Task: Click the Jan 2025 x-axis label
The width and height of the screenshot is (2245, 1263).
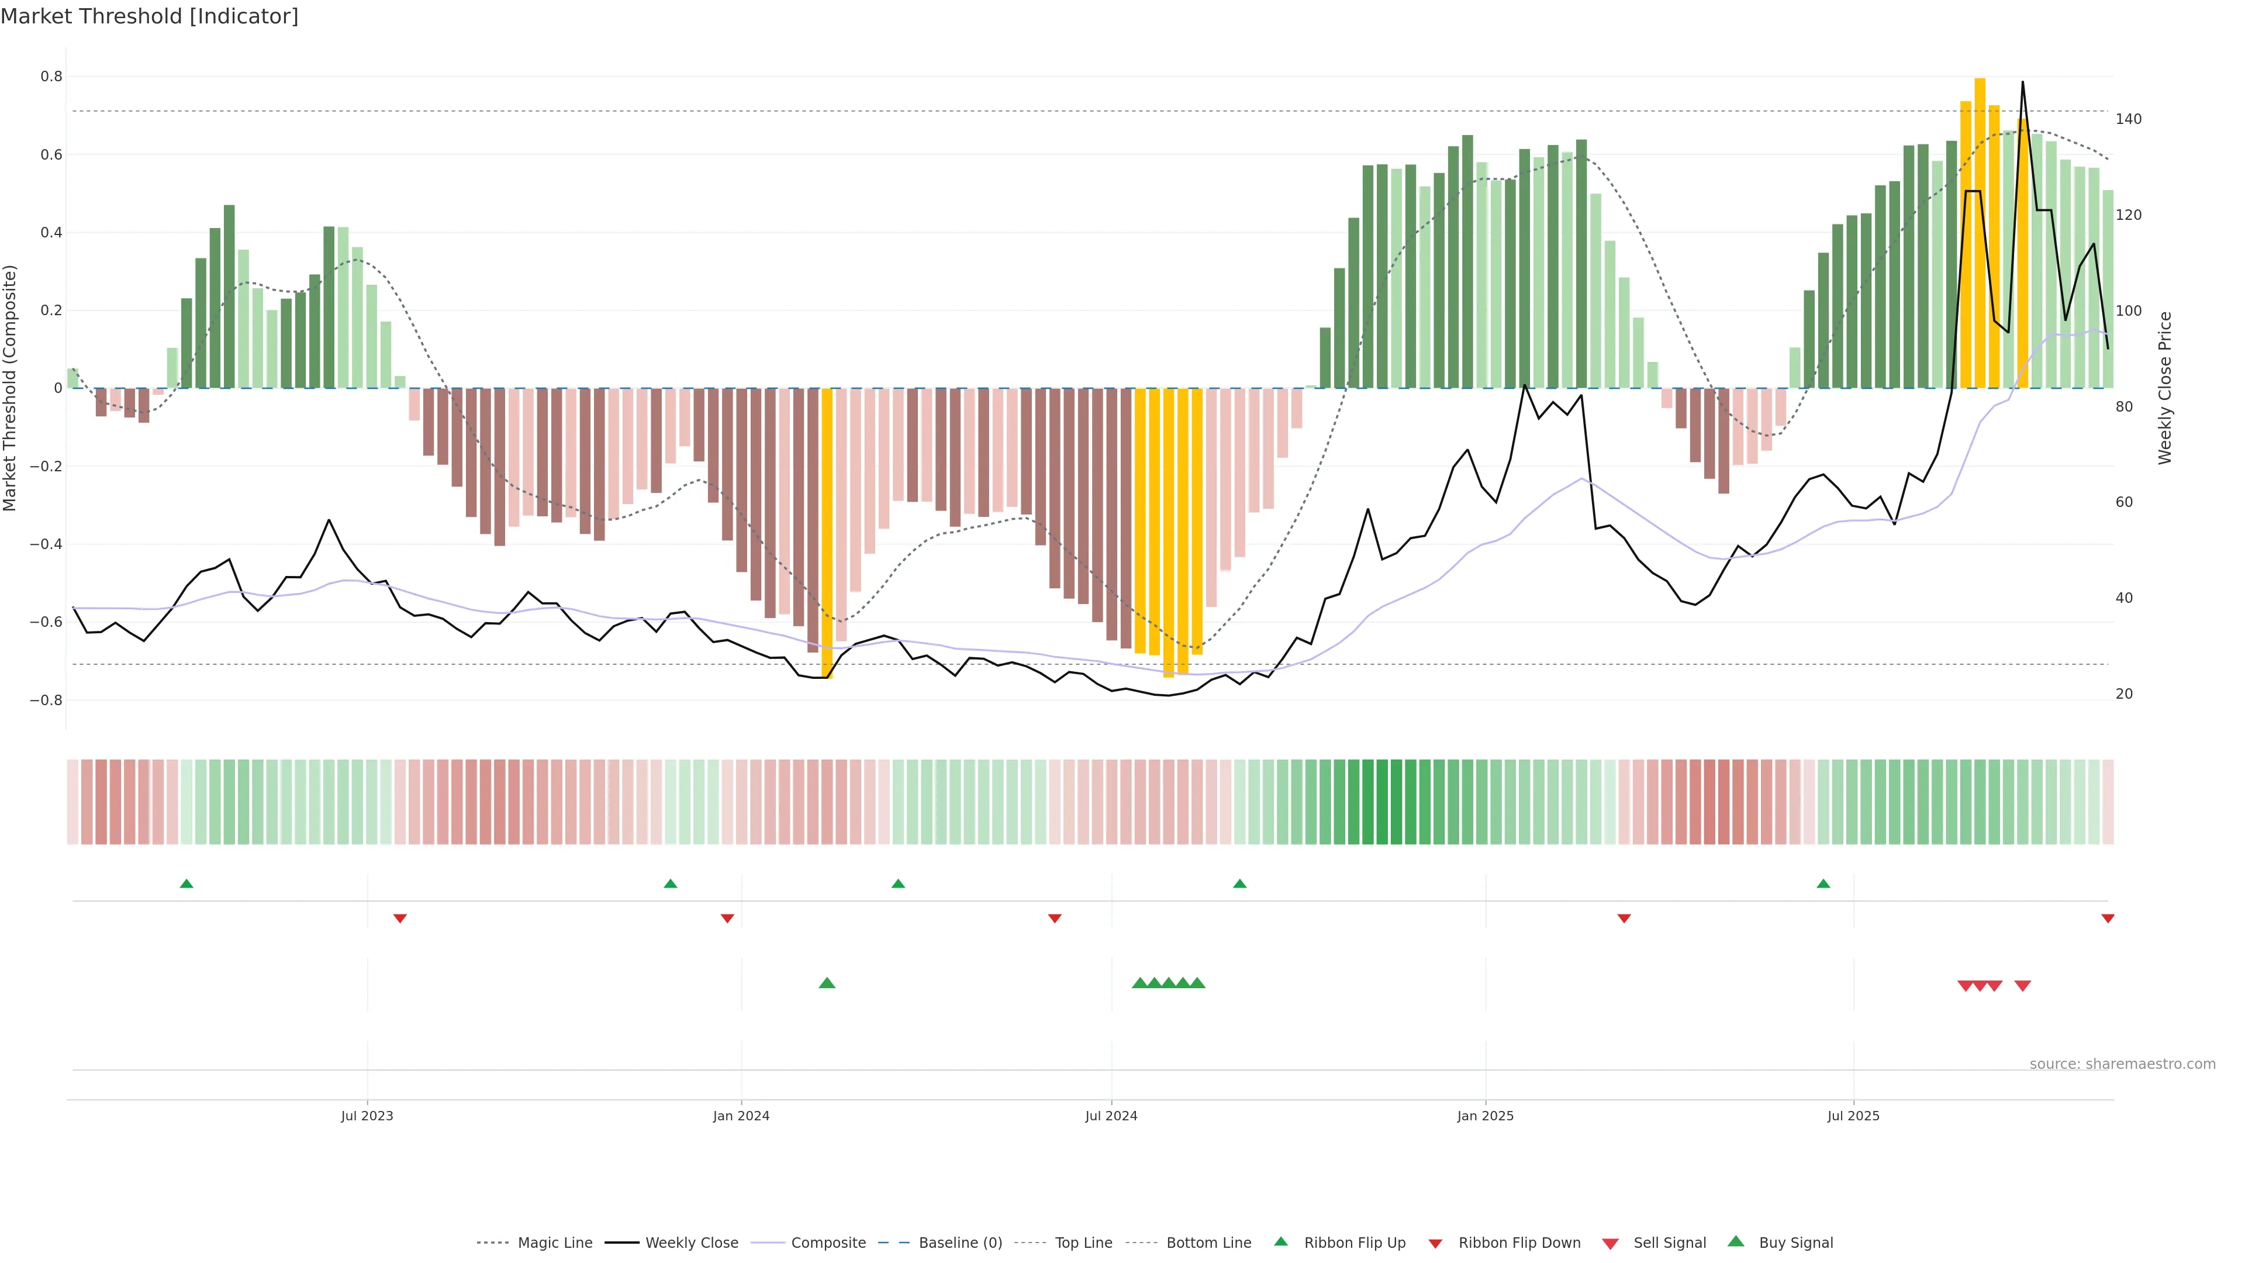Action: click(1485, 1116)
